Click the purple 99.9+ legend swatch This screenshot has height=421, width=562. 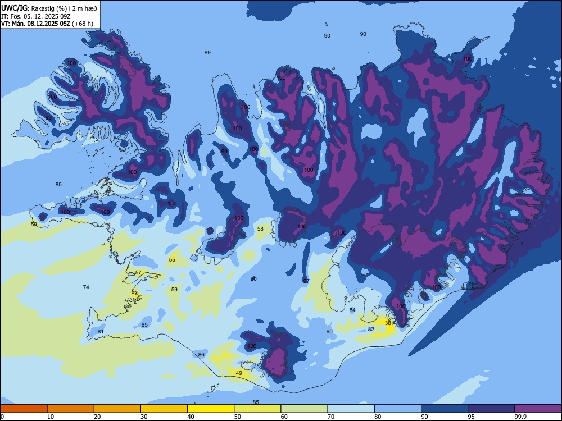click(x=538, y=409)
